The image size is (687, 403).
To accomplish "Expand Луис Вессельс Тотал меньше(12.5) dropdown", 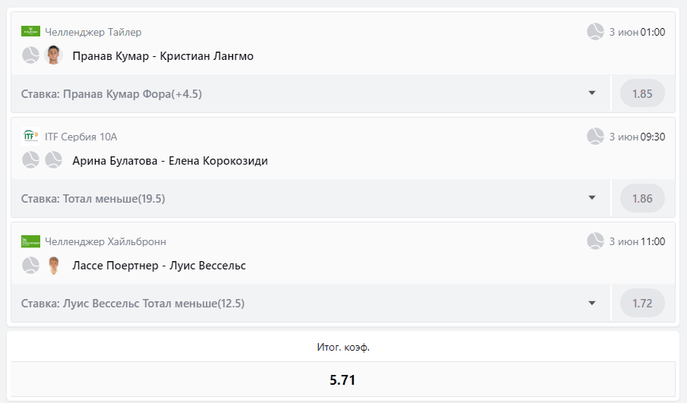I will pos(592,303).
